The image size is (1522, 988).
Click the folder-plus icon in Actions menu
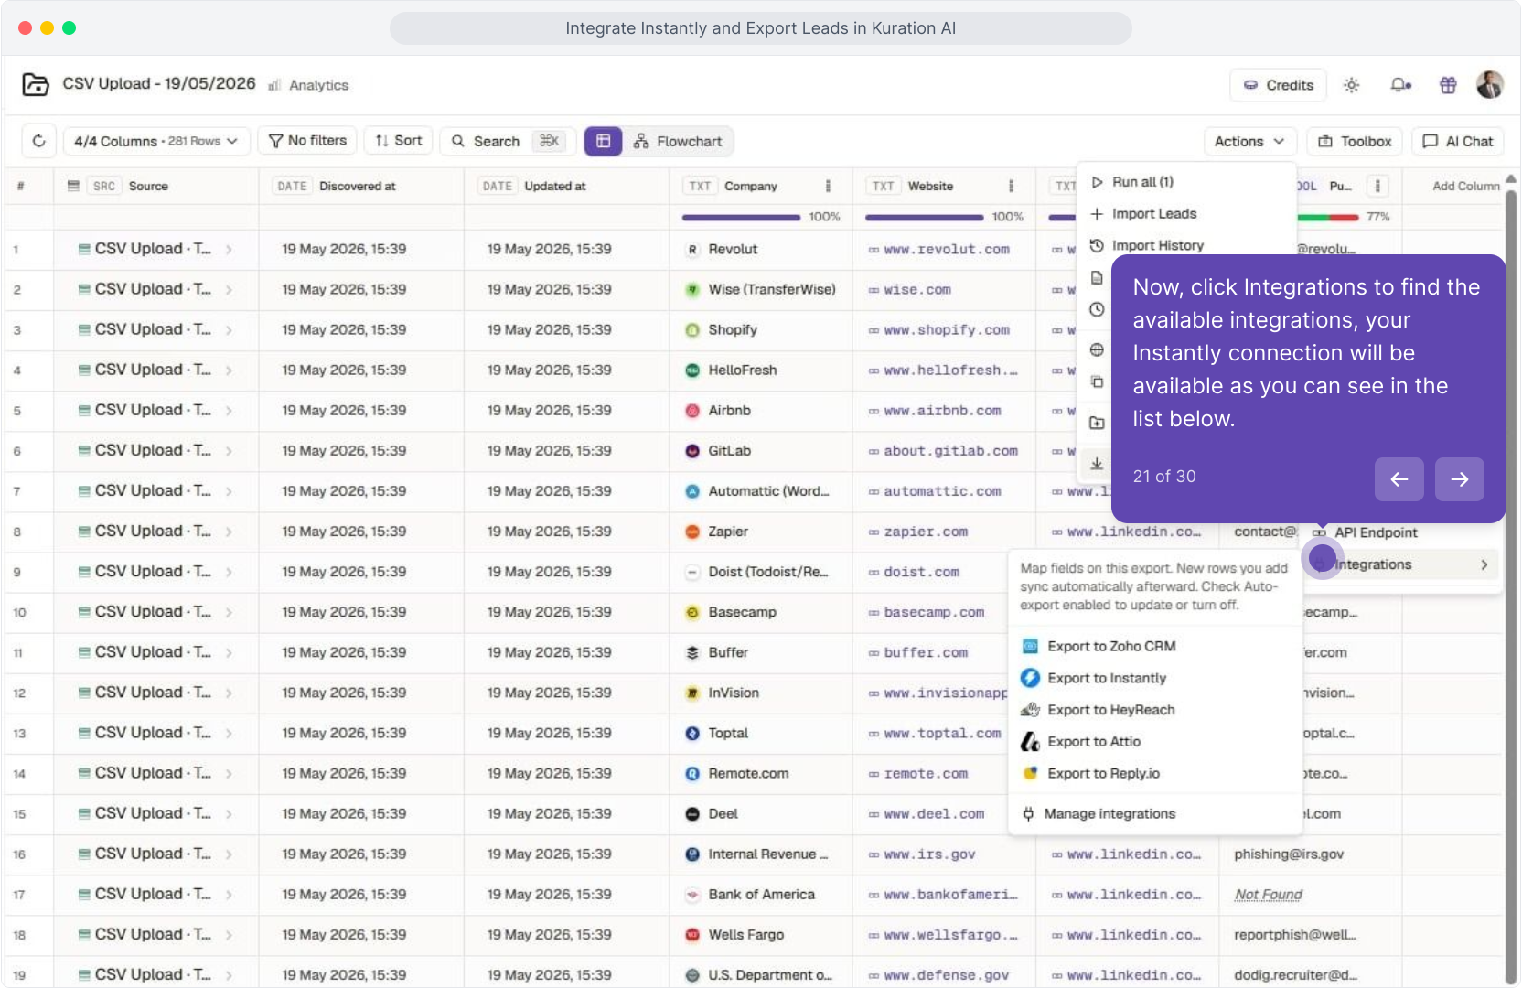pos(1097,424)
